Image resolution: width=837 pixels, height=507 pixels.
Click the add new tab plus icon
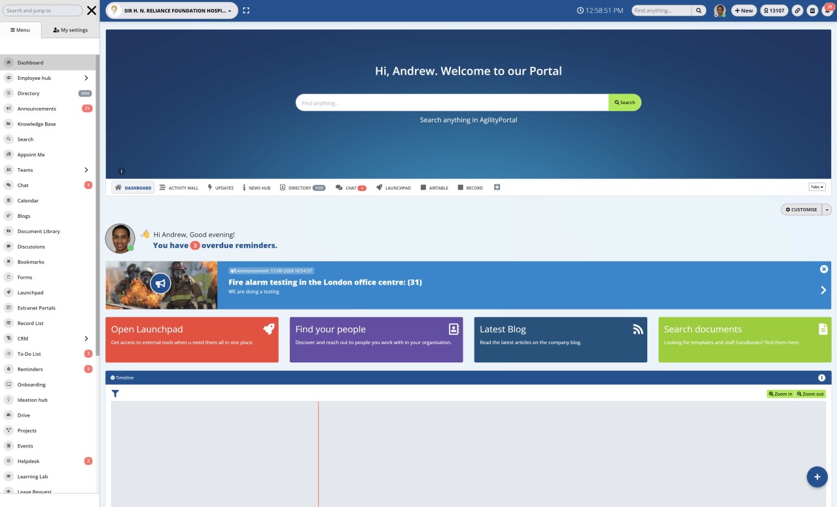pyautogui.click(x=497, y=188)
